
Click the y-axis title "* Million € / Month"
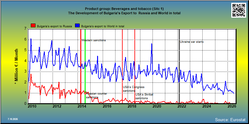16,67
